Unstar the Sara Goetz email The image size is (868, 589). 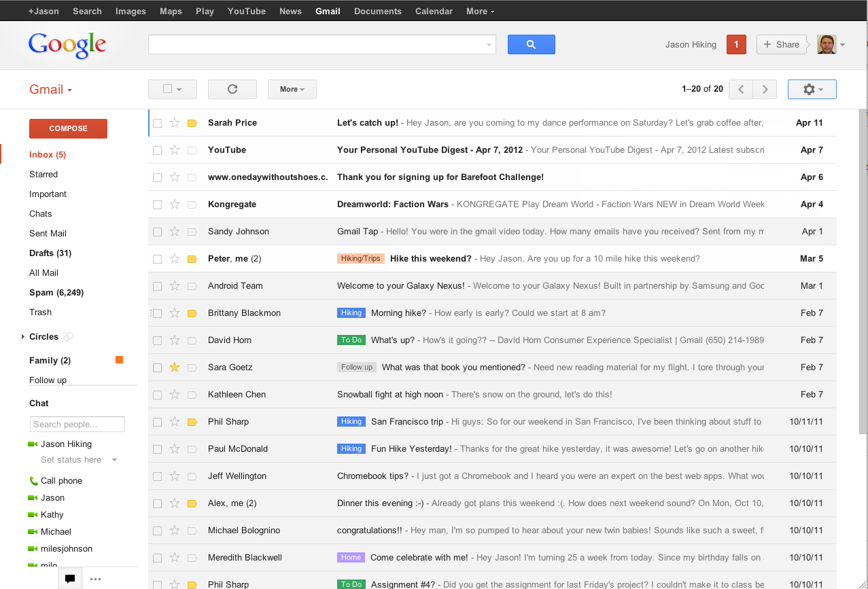pos(175,368)
